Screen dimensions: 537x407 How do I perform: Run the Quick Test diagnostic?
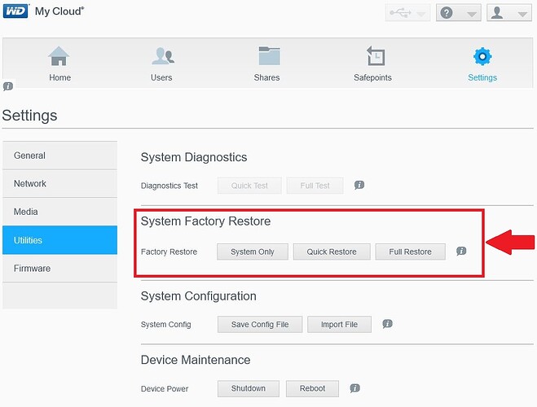click(x=249, y=186)
